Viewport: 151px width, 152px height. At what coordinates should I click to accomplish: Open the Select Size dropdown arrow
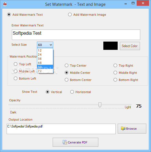(x=51, y=45)
